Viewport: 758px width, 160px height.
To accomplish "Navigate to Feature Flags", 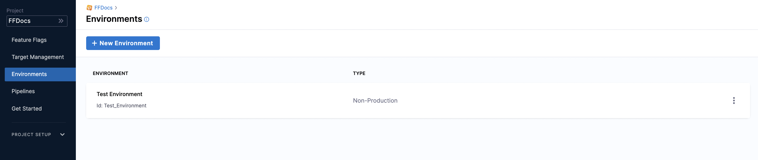I will click(29, 40).
